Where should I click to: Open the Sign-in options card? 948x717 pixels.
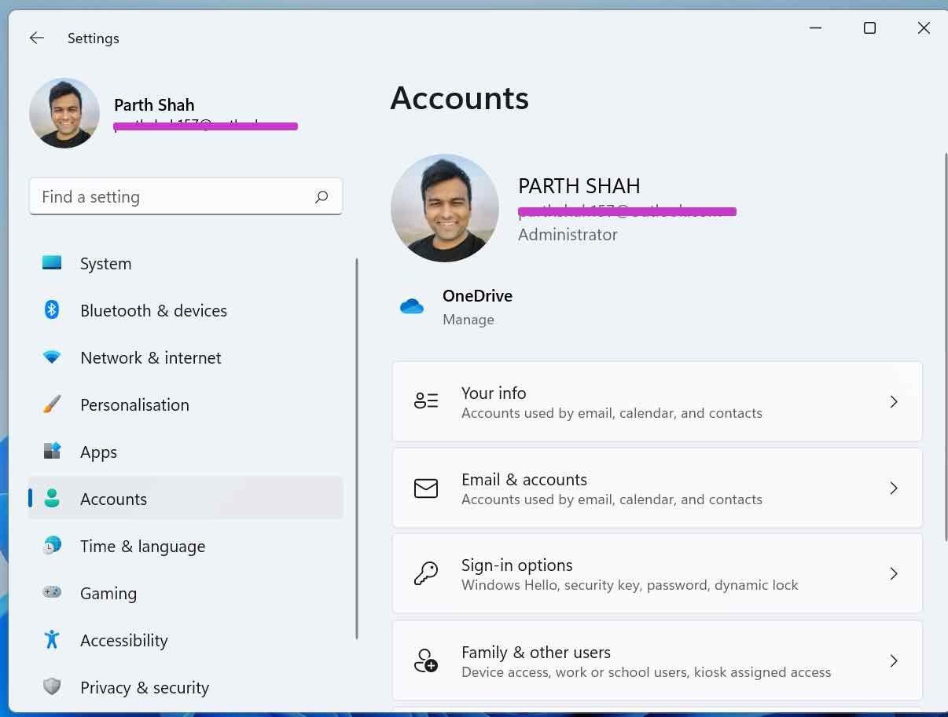[657, 573]
